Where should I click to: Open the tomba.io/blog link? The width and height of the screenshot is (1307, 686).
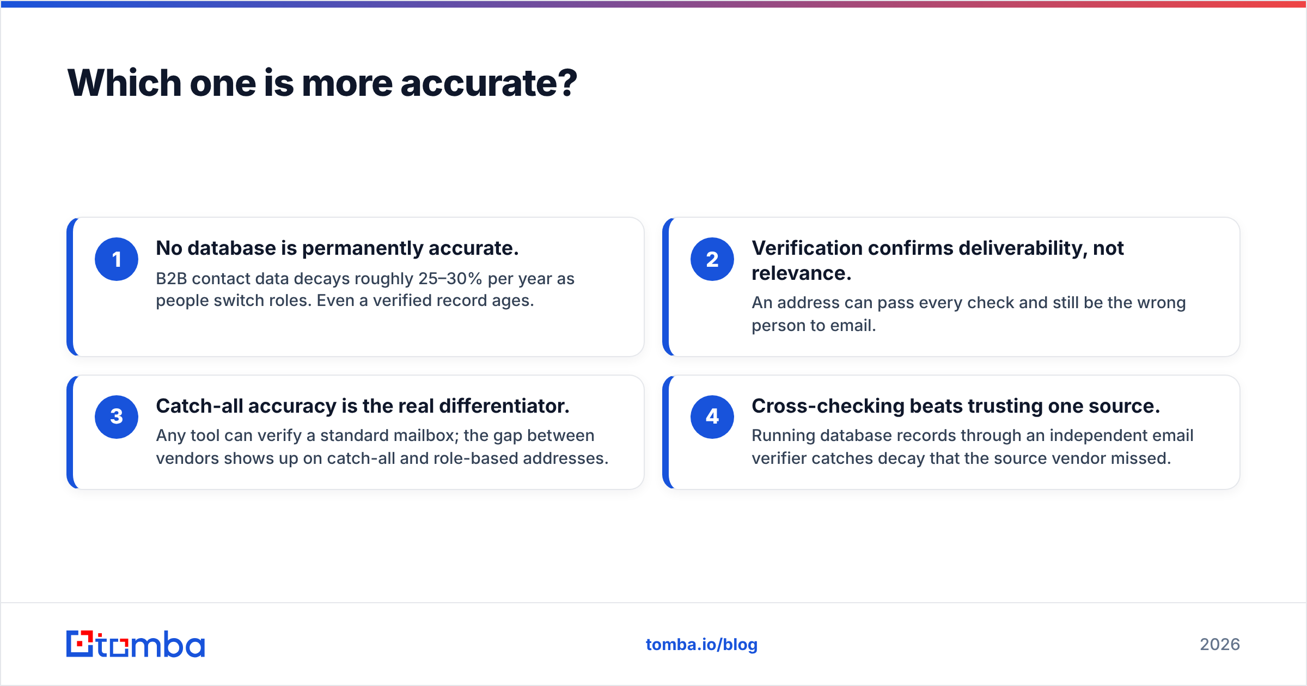701,645
